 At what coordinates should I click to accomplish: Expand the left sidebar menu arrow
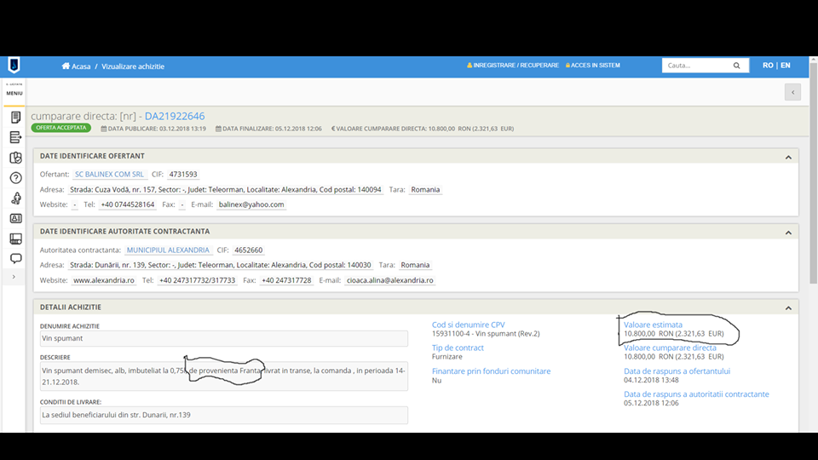(14, 277)
